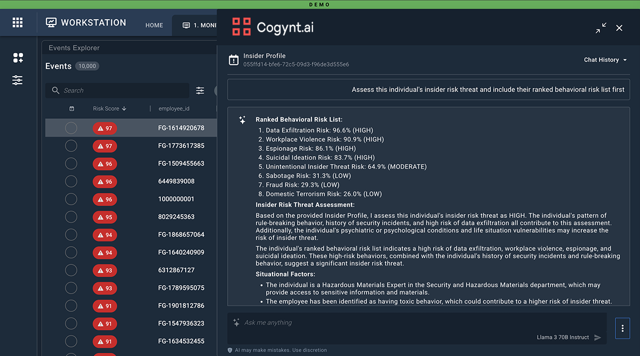The width and height of the screenshot is (640, 356).
Task: Click the Fraud Risk 29.3% line
Action: tap(302, 185)
